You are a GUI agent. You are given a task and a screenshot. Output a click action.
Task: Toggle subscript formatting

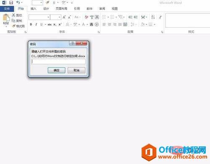click(55, 25)
